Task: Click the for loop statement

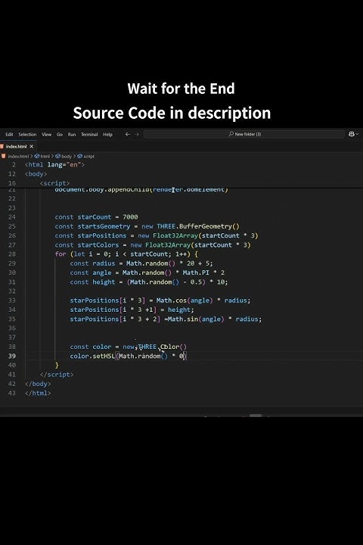Action: click(126, 254)
